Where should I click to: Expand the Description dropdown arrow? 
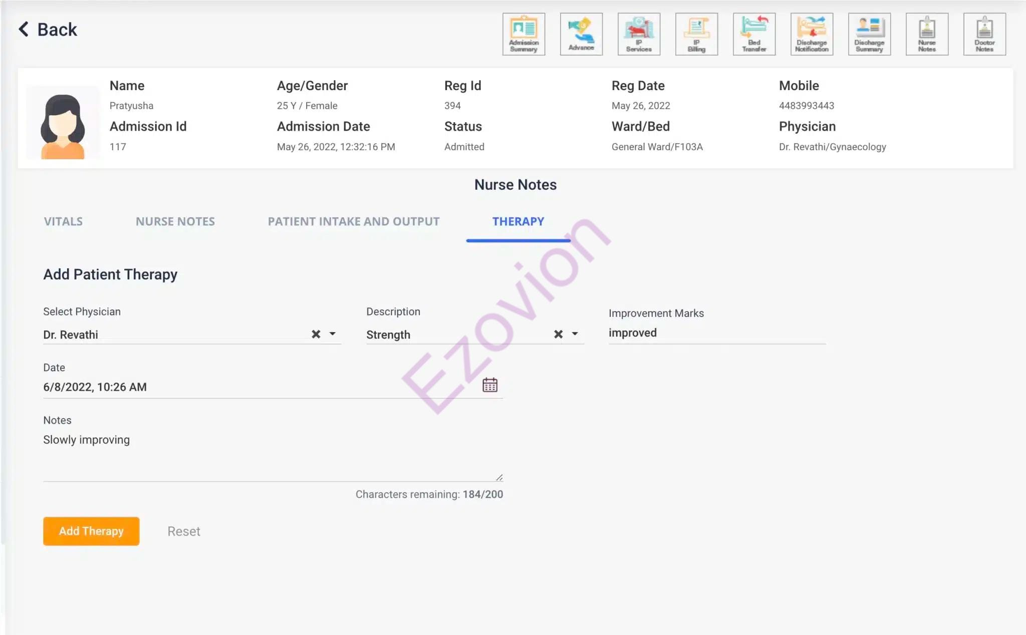pos(575,334)
